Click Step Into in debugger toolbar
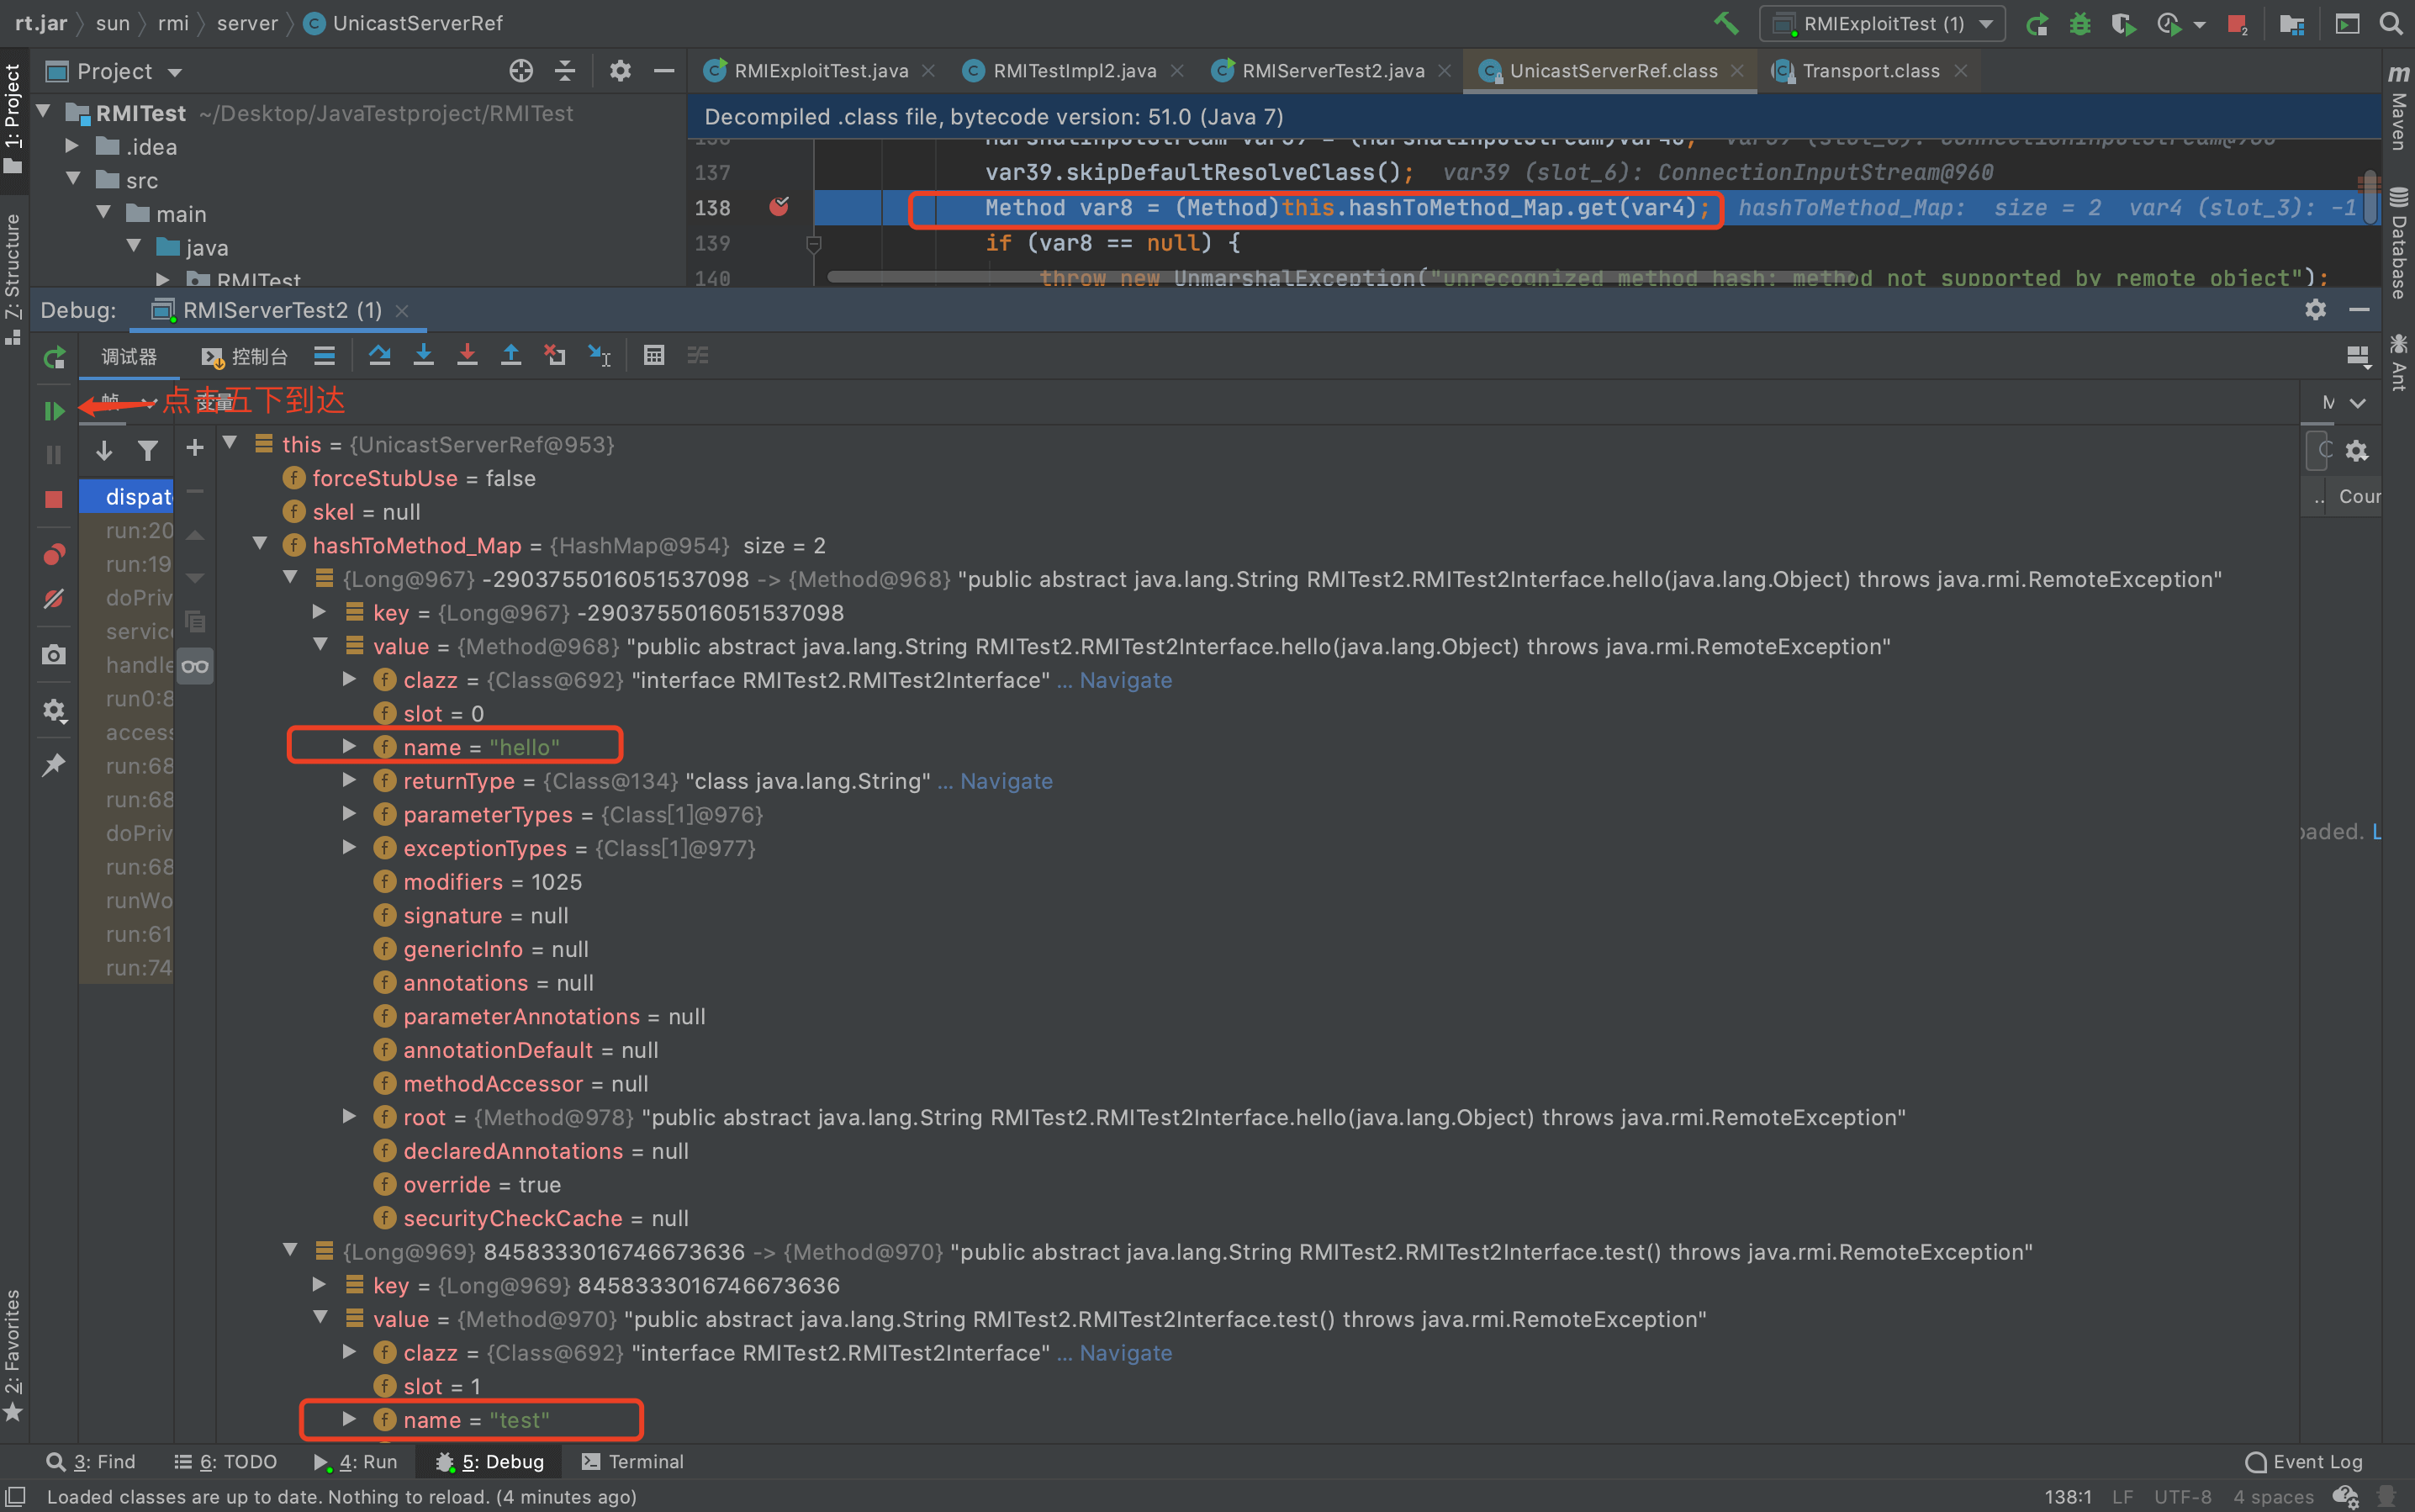This screenshot has width=2415, height=1512. click(x=423, y=355)
